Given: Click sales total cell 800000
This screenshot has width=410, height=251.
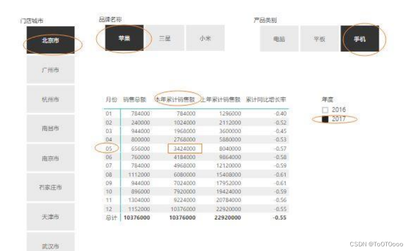Looking at the screenshot, I should pyautogui.click(x=140, y=139).
